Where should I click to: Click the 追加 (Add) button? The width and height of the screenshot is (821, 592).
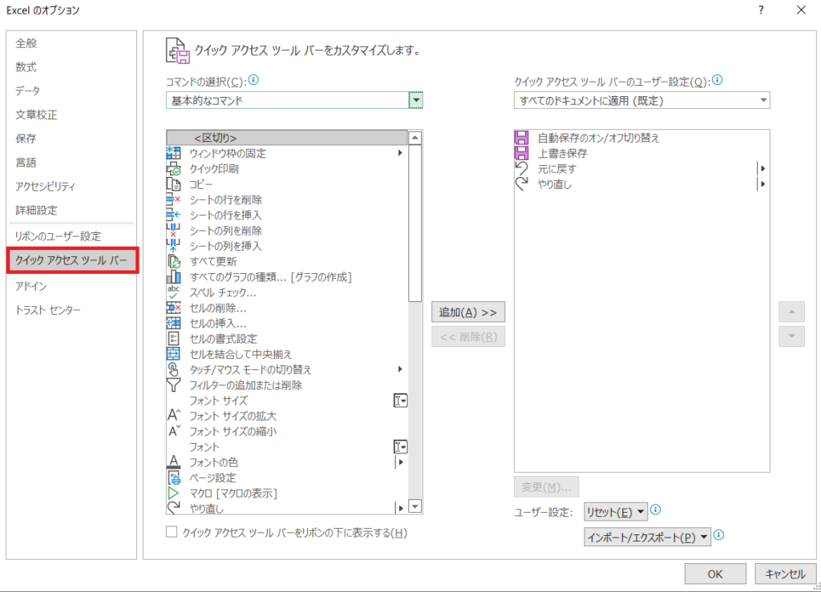(468, 312)
